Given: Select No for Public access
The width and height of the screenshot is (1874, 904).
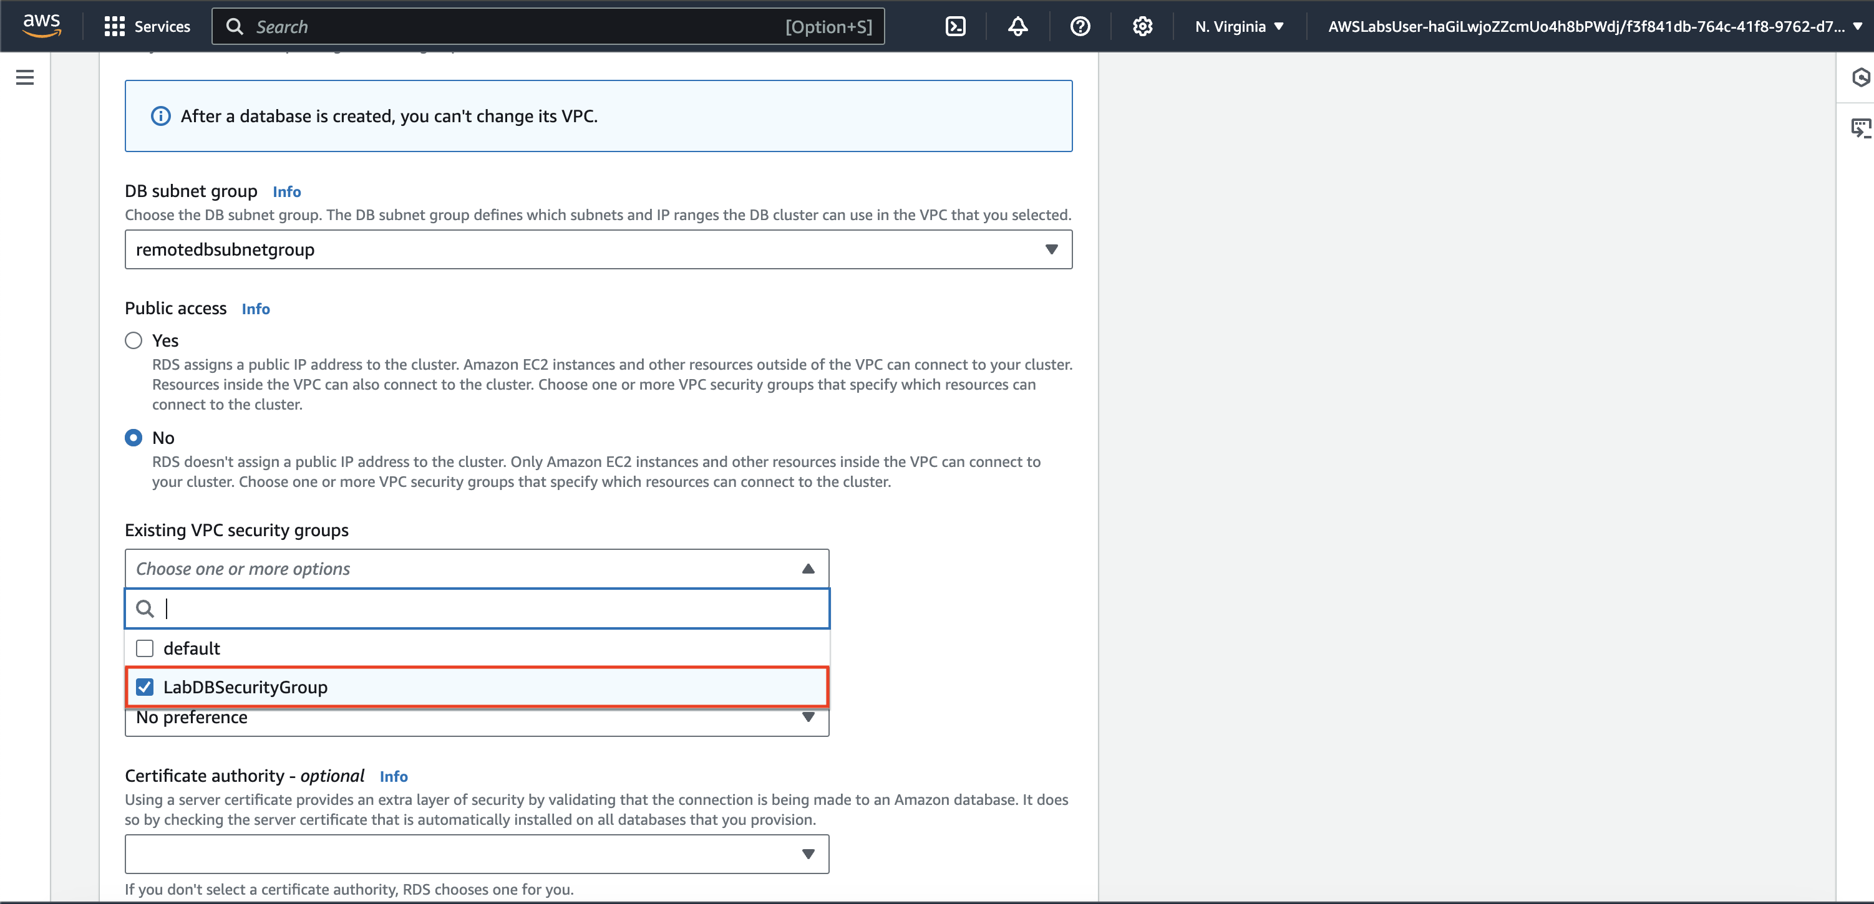Looking at the screenshot, I should [133, 438].
